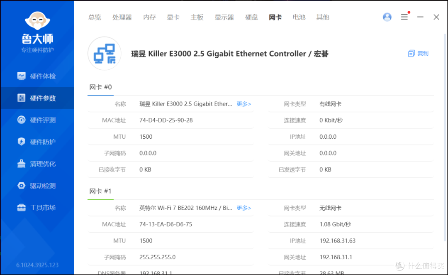The height and width of the screenshot is (275, 448).
Task: Click the 已接收字节 0 KB value of 网卡 #0
Action: pyautogui.click(x=145, y=169)
